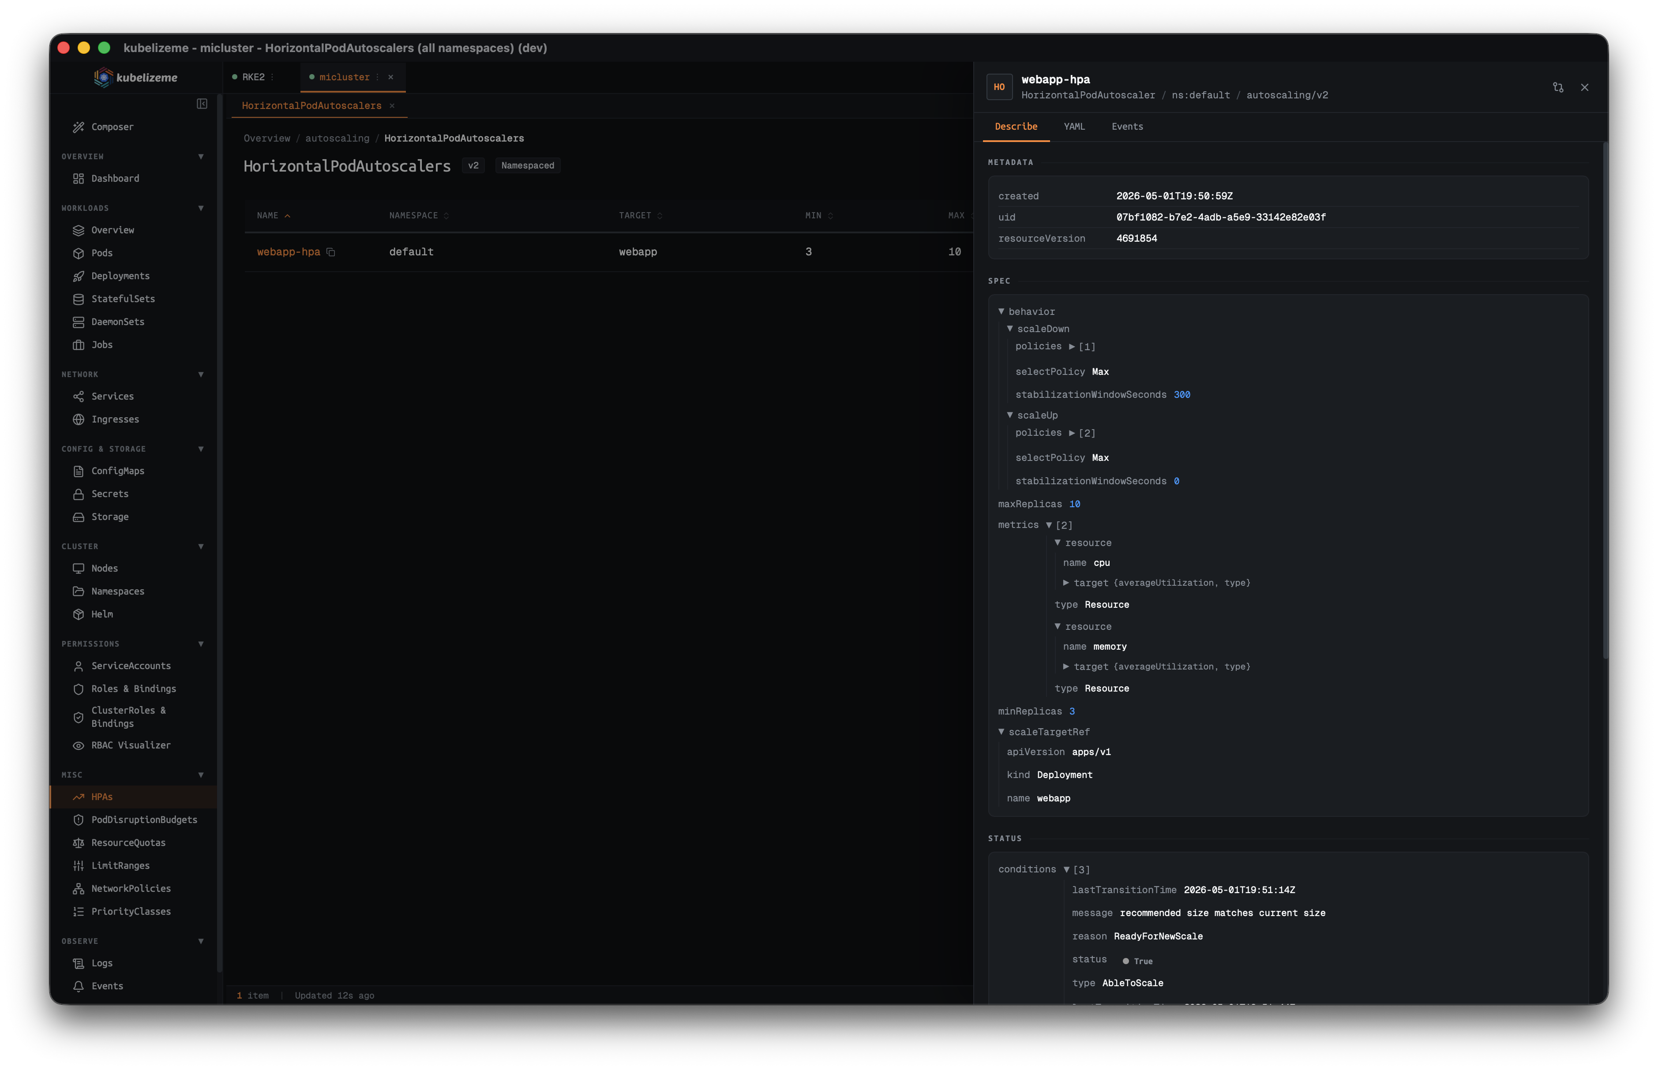This screenshot has width=1658, height=1070.
Task: Click the RBAC Visualizer eye icon
Action: coord(79,745)
